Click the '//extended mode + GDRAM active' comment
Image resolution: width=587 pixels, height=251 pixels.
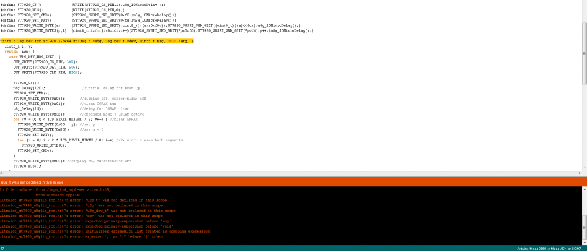pyautogui.click(x=112, y=114)
